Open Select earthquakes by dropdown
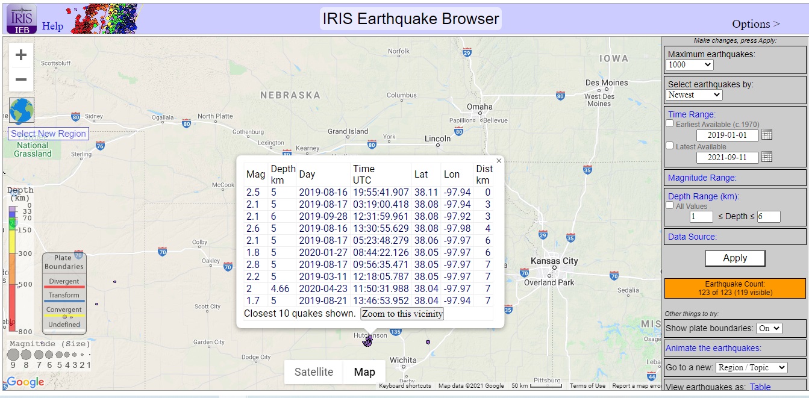This screenshot has height=398, width=809. tap(694, 95)
